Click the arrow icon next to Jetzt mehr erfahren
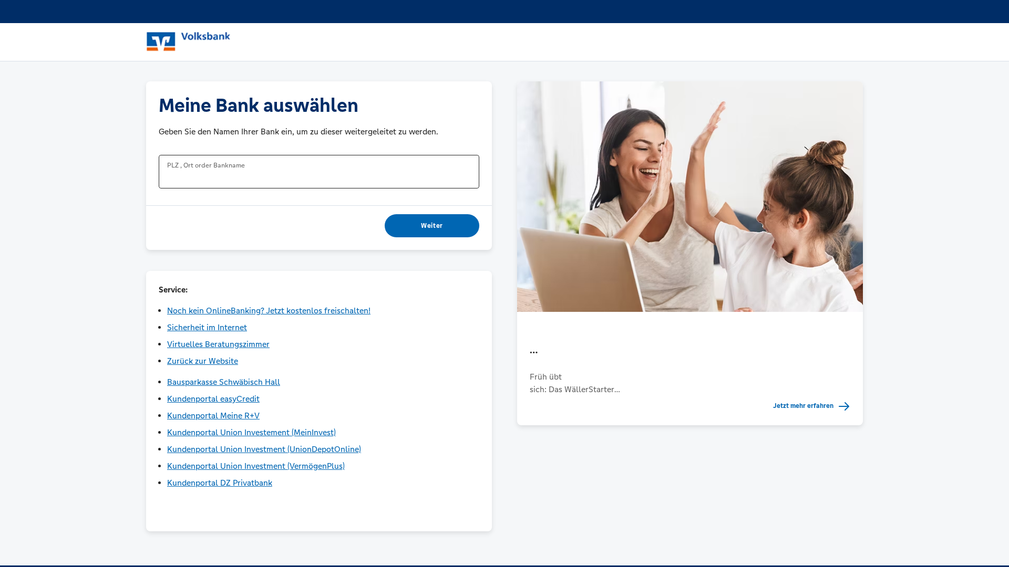Screen dimensions: 1009x567 844,406
